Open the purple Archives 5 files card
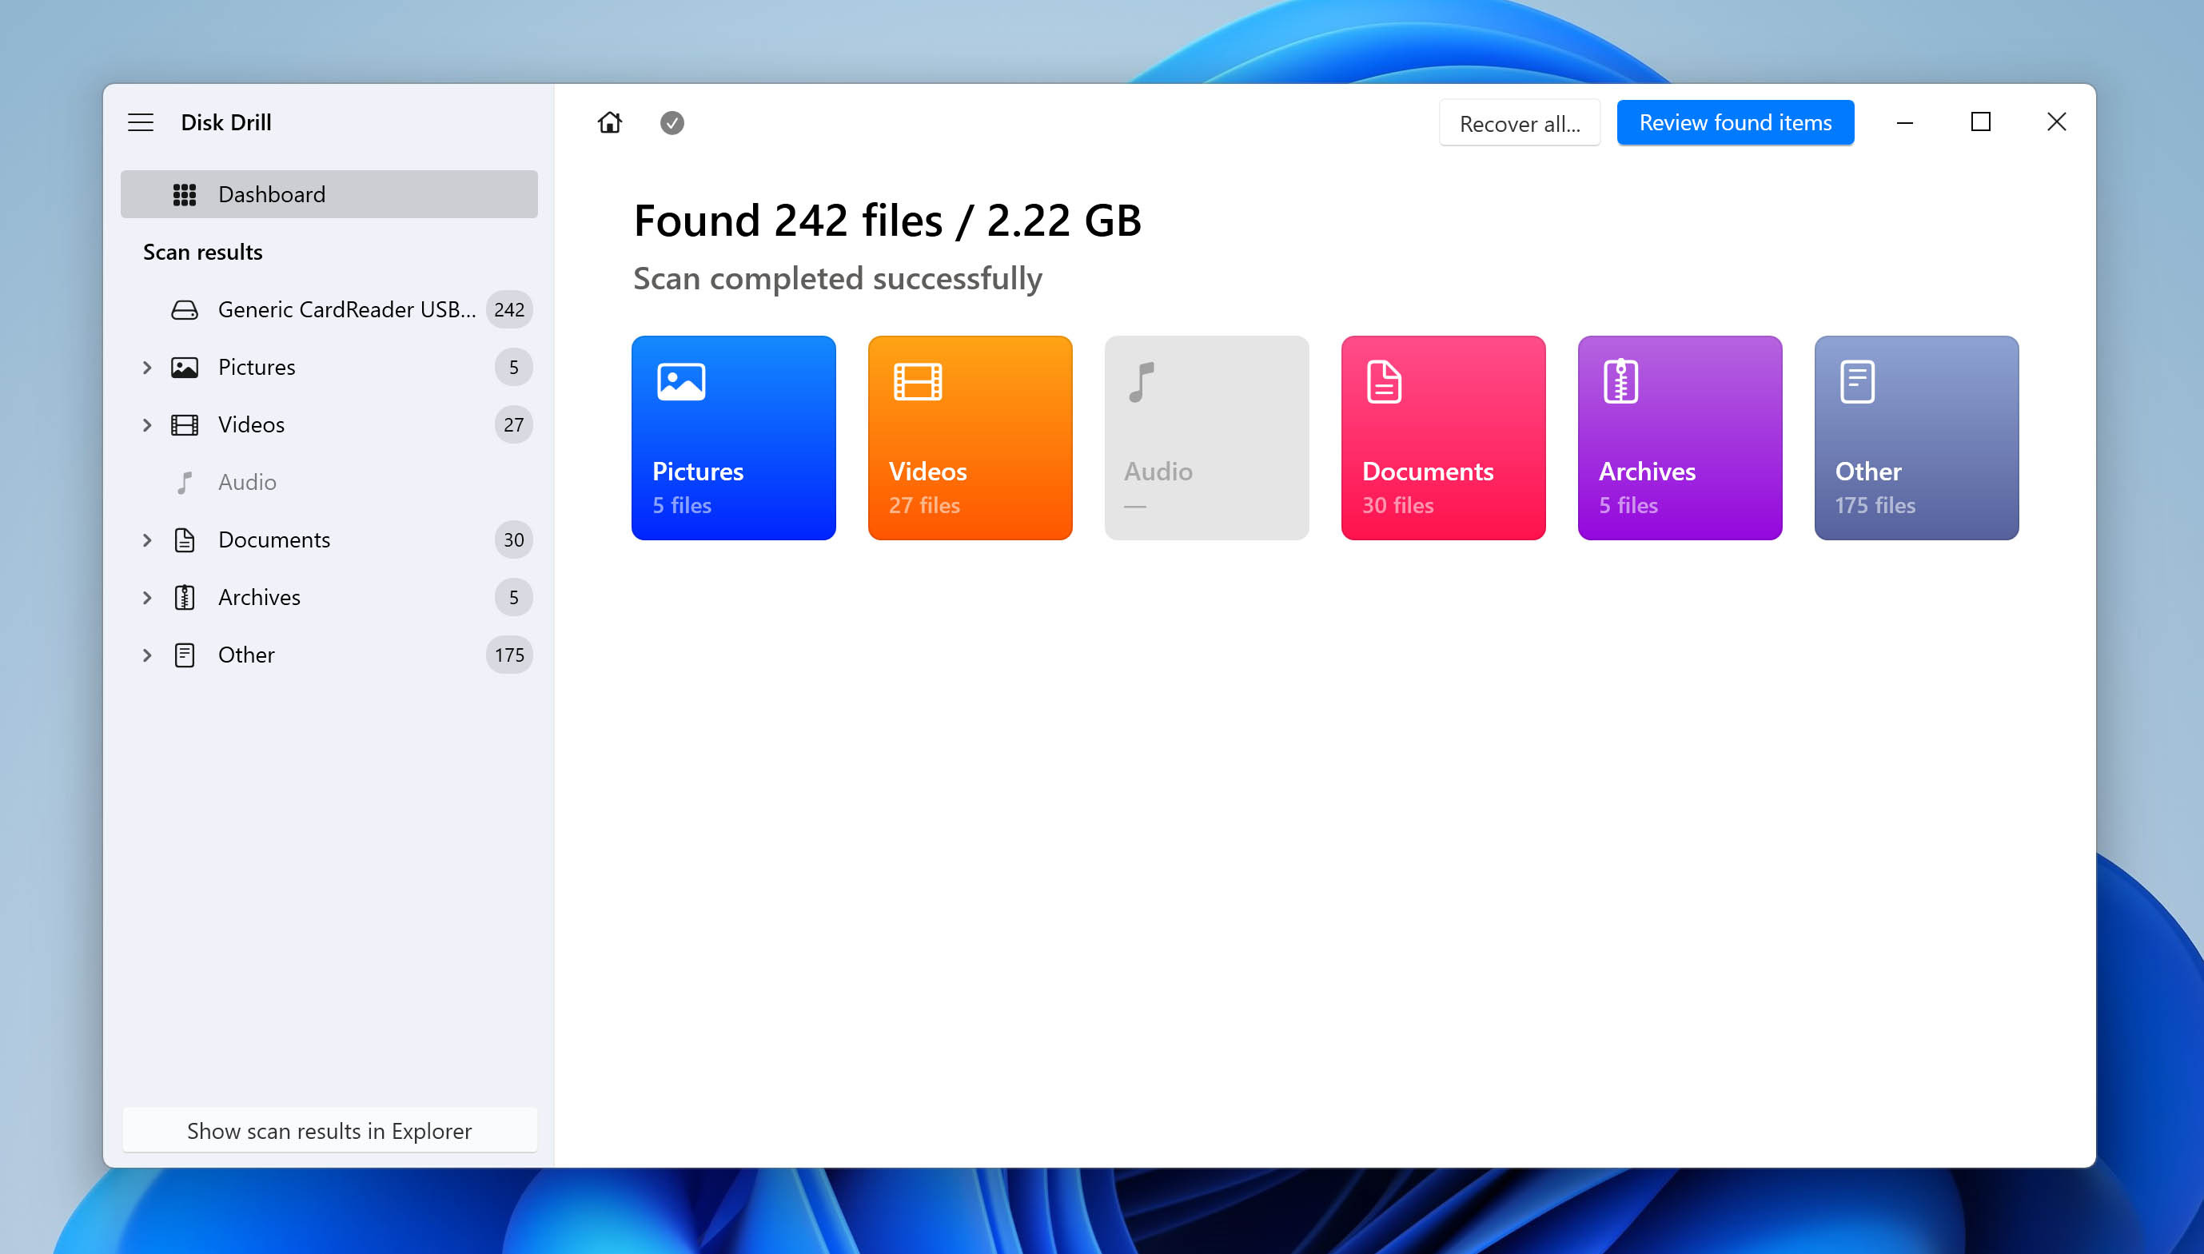Screen dimensions: 2204x1254 [x=1680, y=439]
